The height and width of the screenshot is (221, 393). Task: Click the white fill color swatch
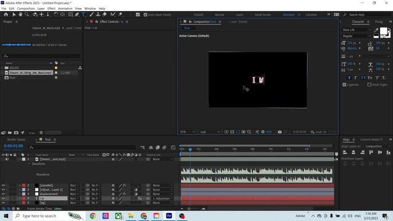coord(383,31)
